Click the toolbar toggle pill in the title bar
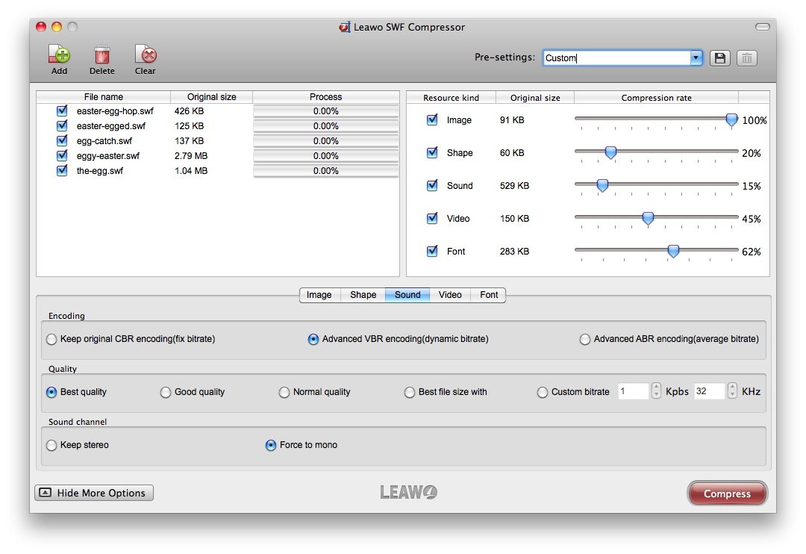 (x=762, y=27)
